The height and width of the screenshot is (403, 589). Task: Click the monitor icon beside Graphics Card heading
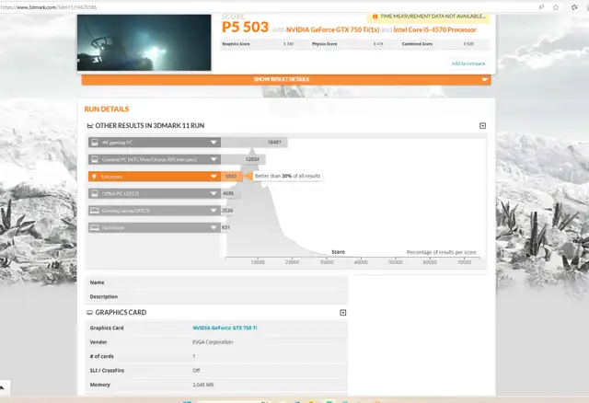point(90,313)
